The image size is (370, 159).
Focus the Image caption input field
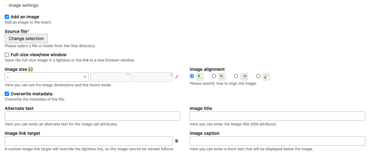coord(277,141)
